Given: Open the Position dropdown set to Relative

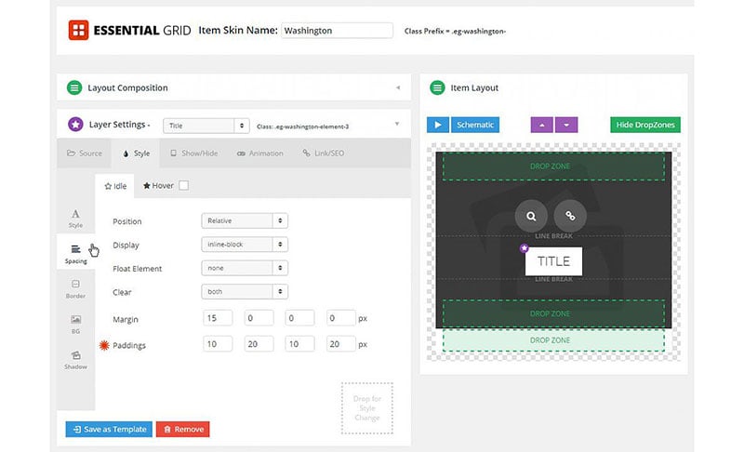Looking at the screenshot, I should 245,220.
